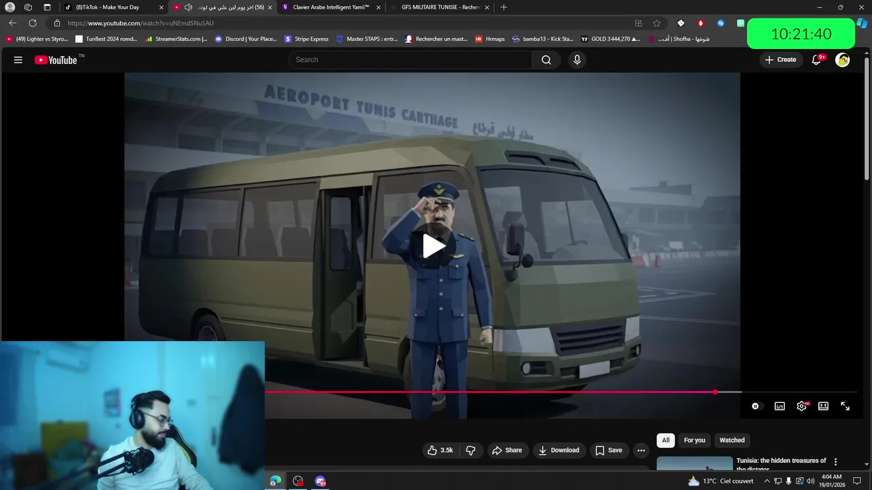The width and height of the screenshot is (872, 490).
Task: Open more actions three-dot menu beside Save
Action: pyautogui.click(x=641, y=451)
